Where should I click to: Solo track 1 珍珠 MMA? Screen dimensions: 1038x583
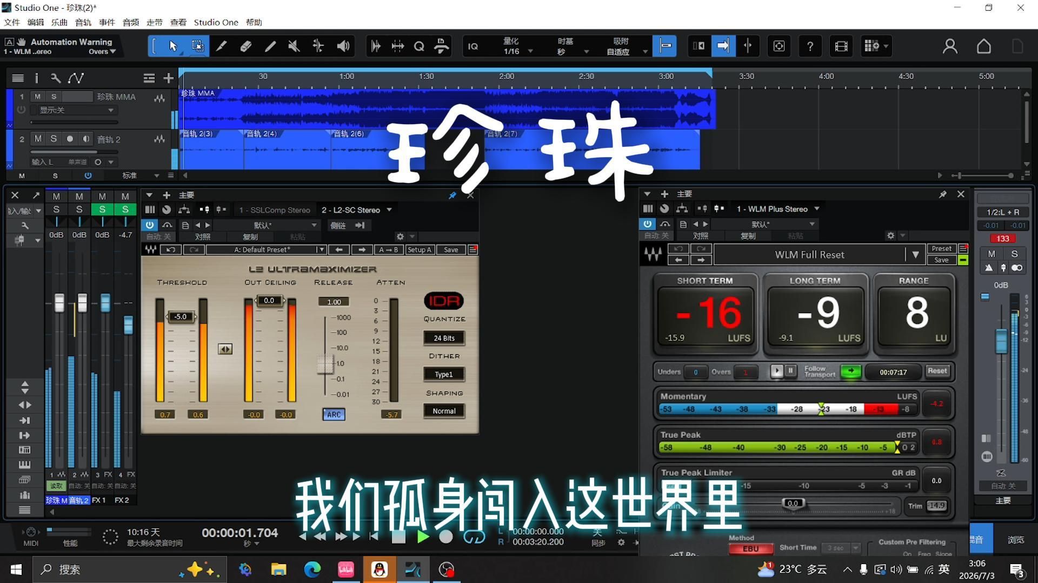click(54, 97)
